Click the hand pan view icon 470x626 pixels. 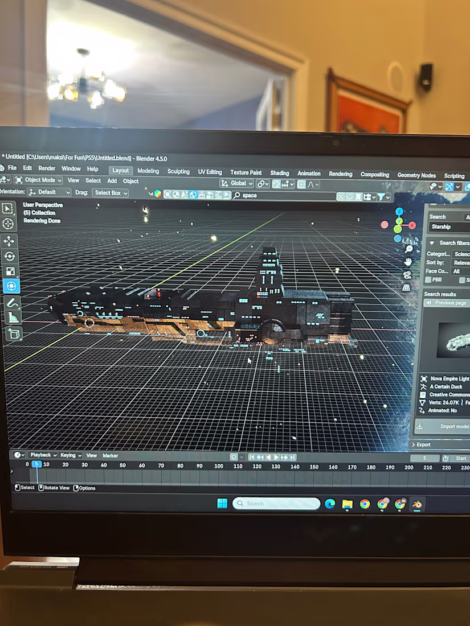coord(408,262)
